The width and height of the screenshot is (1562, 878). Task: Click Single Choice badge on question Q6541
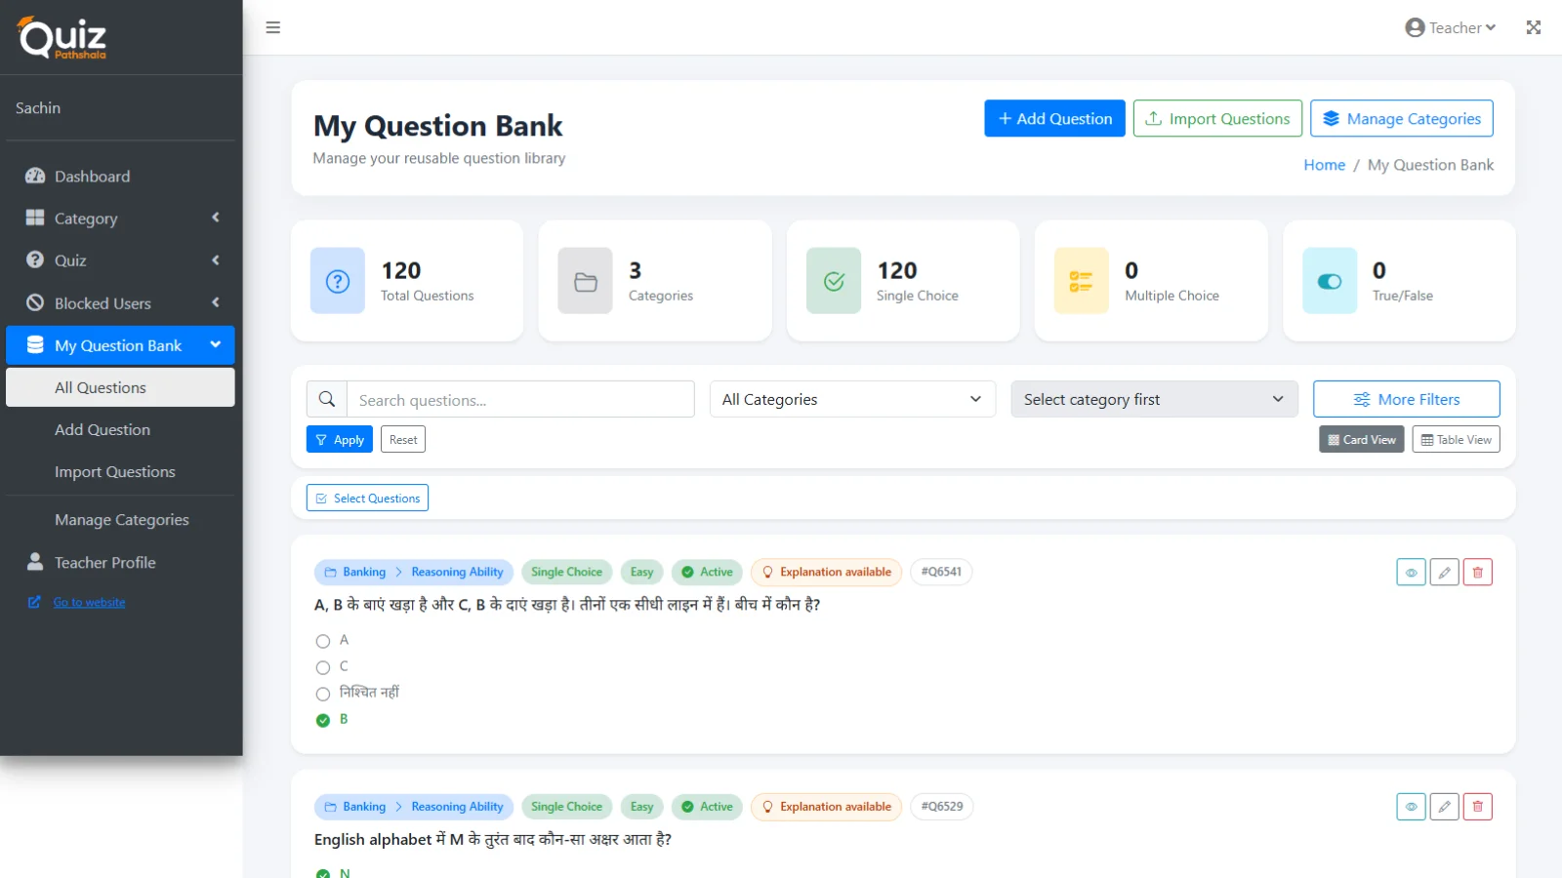tap(566, 572)
